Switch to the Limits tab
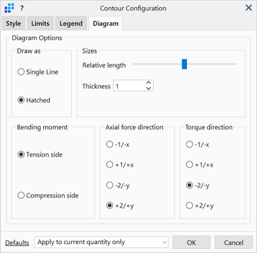Viewport: 257px width, 253px height. pyautogui.click(x=40, y=24)
